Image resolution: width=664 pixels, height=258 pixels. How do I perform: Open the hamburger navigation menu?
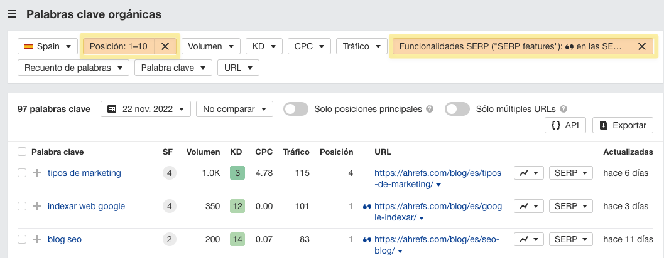tap(12, 14)
